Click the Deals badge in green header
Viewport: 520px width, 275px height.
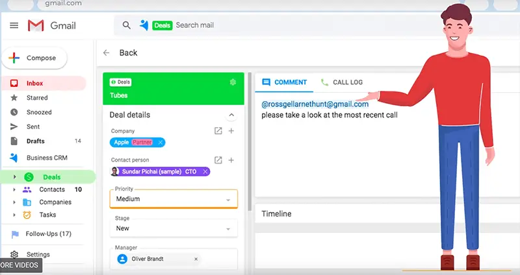coord(121,82)
